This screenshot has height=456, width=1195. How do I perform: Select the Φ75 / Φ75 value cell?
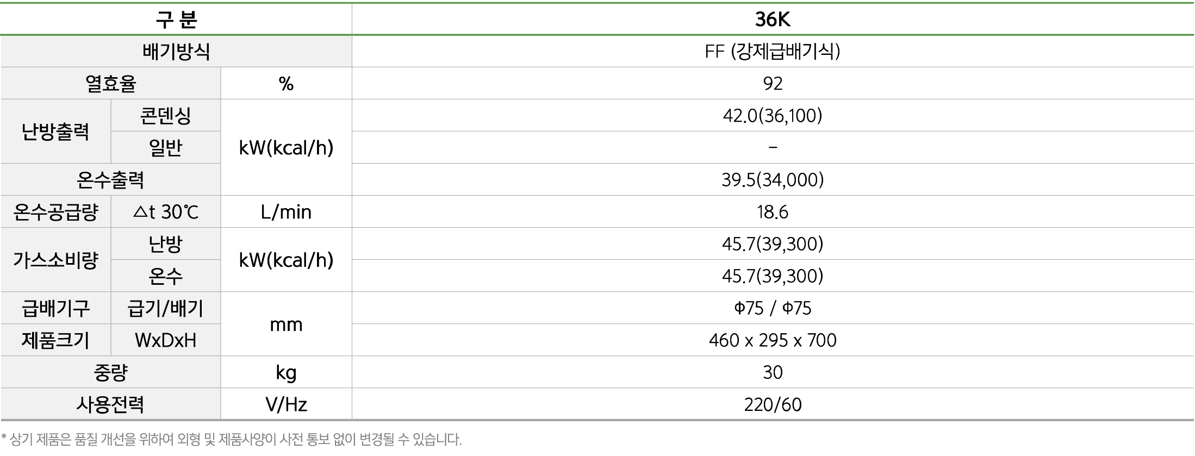(772, 308)
